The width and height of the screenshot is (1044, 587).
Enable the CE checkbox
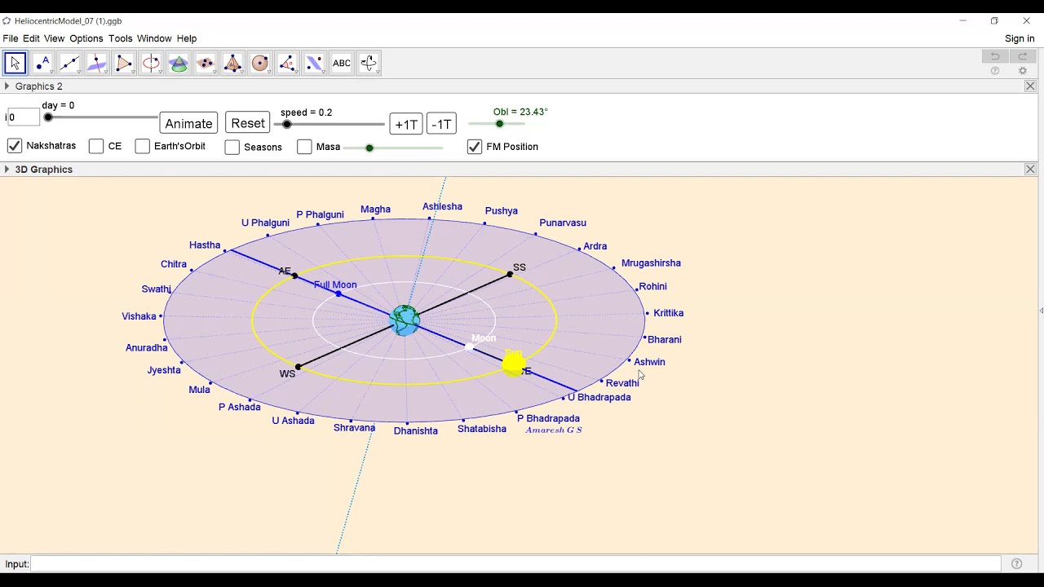click(96, 146)
